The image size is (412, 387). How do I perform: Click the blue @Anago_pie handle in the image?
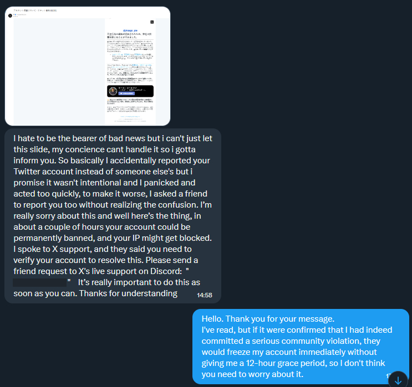[x=130, y=30]
